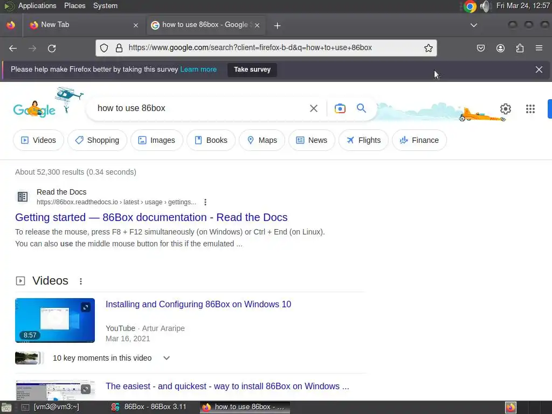Filter results by Flights

pyautogui.click(x=364, y=140)
